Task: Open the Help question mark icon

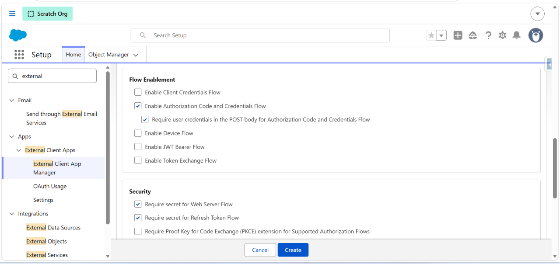Action: pyautogui.click(x=488, y=35)
